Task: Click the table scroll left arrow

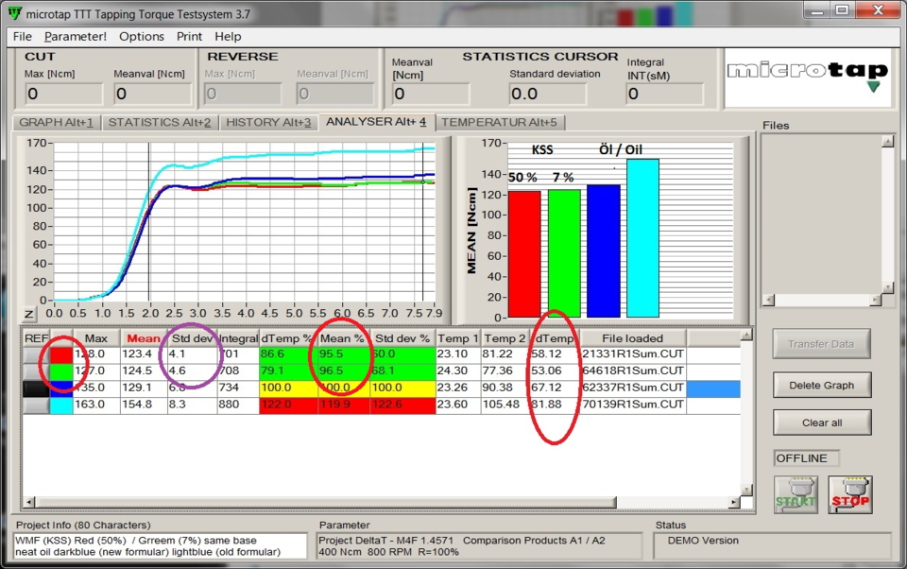Action: tap(29, 503)
